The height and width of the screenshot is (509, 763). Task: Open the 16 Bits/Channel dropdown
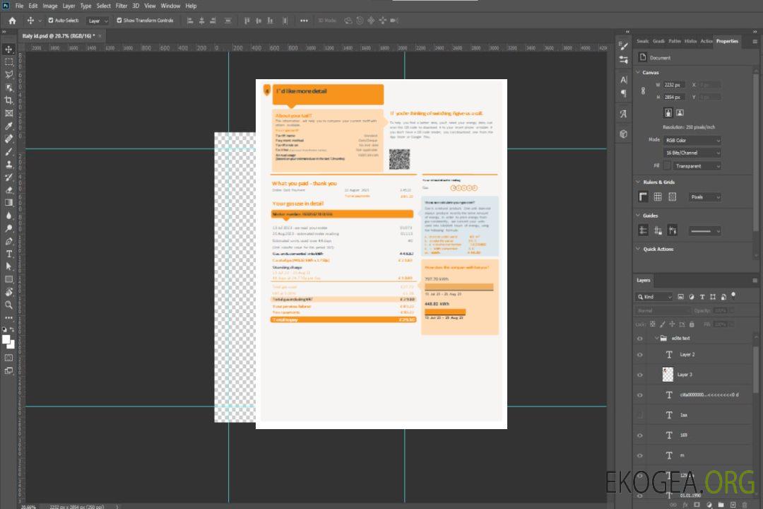click(x=692, y=153)
